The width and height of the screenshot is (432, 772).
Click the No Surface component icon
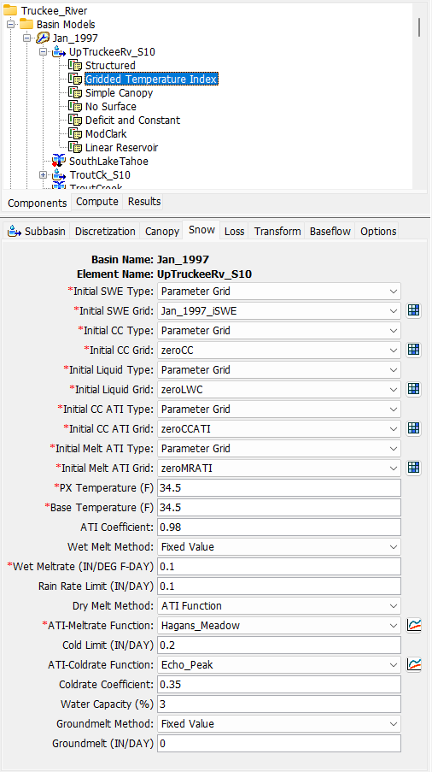pyautogui.click(x=75, y=106)
